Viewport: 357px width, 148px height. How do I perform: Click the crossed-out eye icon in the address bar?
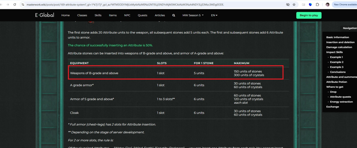coord(287,5)
